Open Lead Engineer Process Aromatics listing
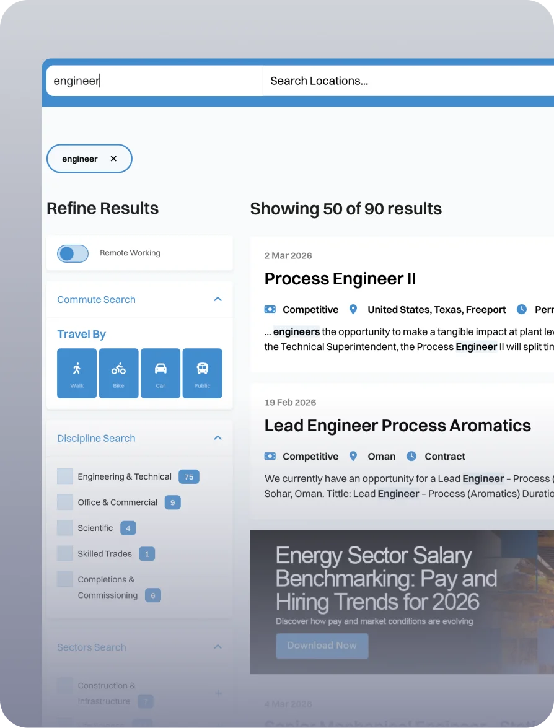Screen dimensions: 554x728 (397, 426)
